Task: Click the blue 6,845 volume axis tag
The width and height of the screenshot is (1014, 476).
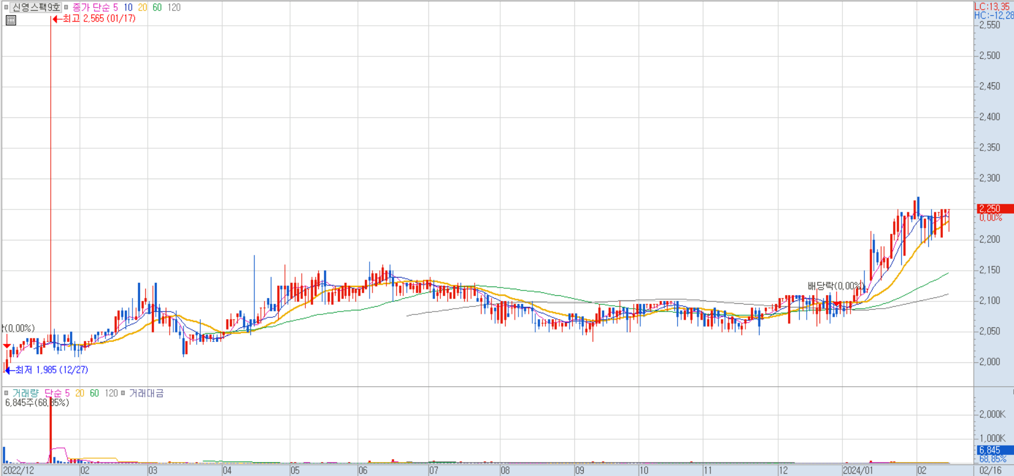Action: [x=995, y=450]
